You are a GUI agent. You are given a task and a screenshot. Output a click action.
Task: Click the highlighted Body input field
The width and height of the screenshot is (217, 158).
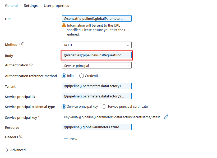[96, 55]
